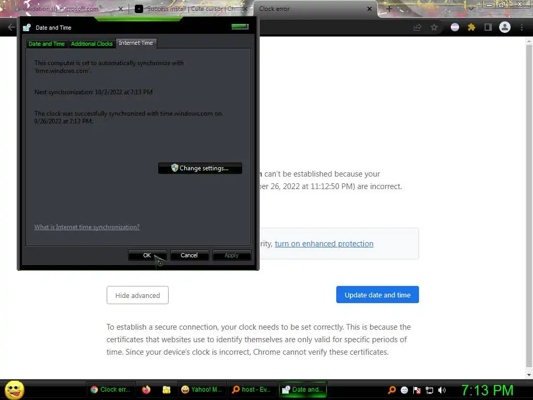Viewport: 533px width, 400px height.
Task: Open the volume speaker tray icon
Action: 442,390
